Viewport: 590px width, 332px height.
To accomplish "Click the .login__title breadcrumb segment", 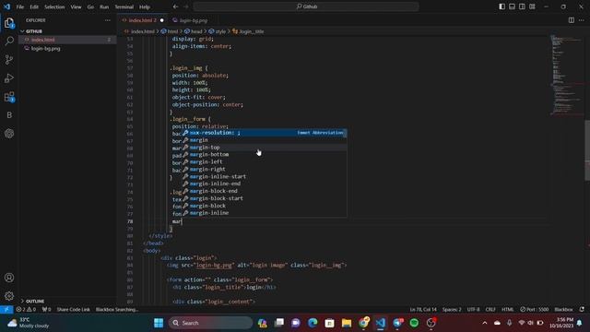I will (248, 31).
